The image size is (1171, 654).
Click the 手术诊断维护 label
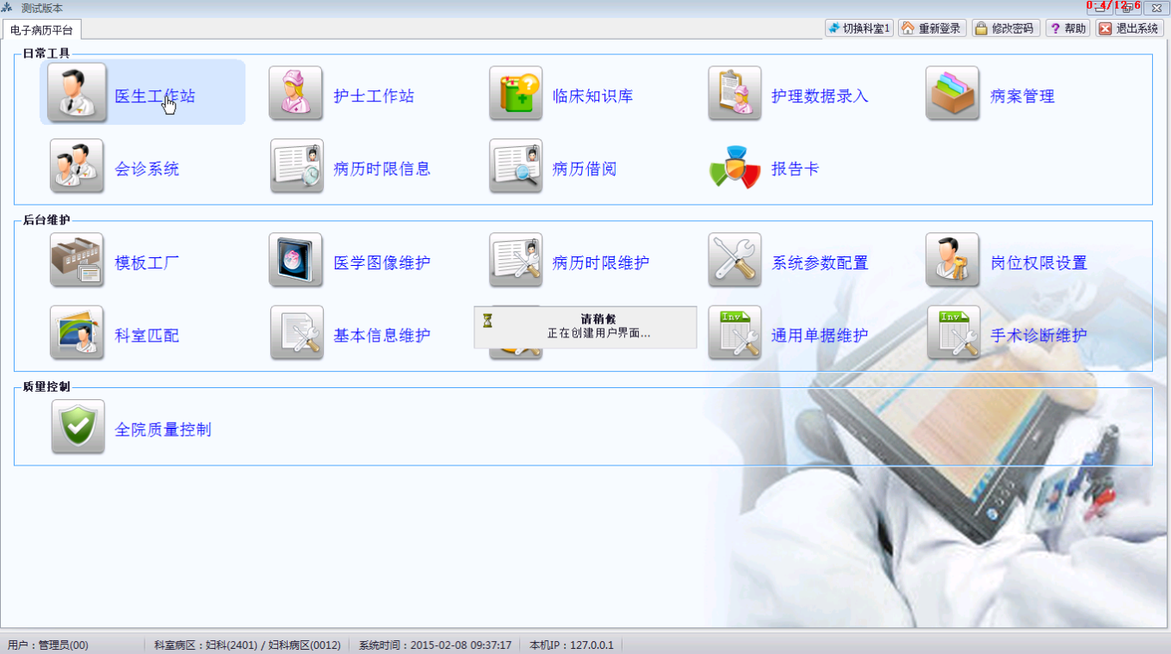tap(1038, 336)
